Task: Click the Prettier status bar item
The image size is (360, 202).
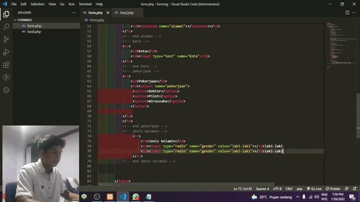Action: point(333,189)
